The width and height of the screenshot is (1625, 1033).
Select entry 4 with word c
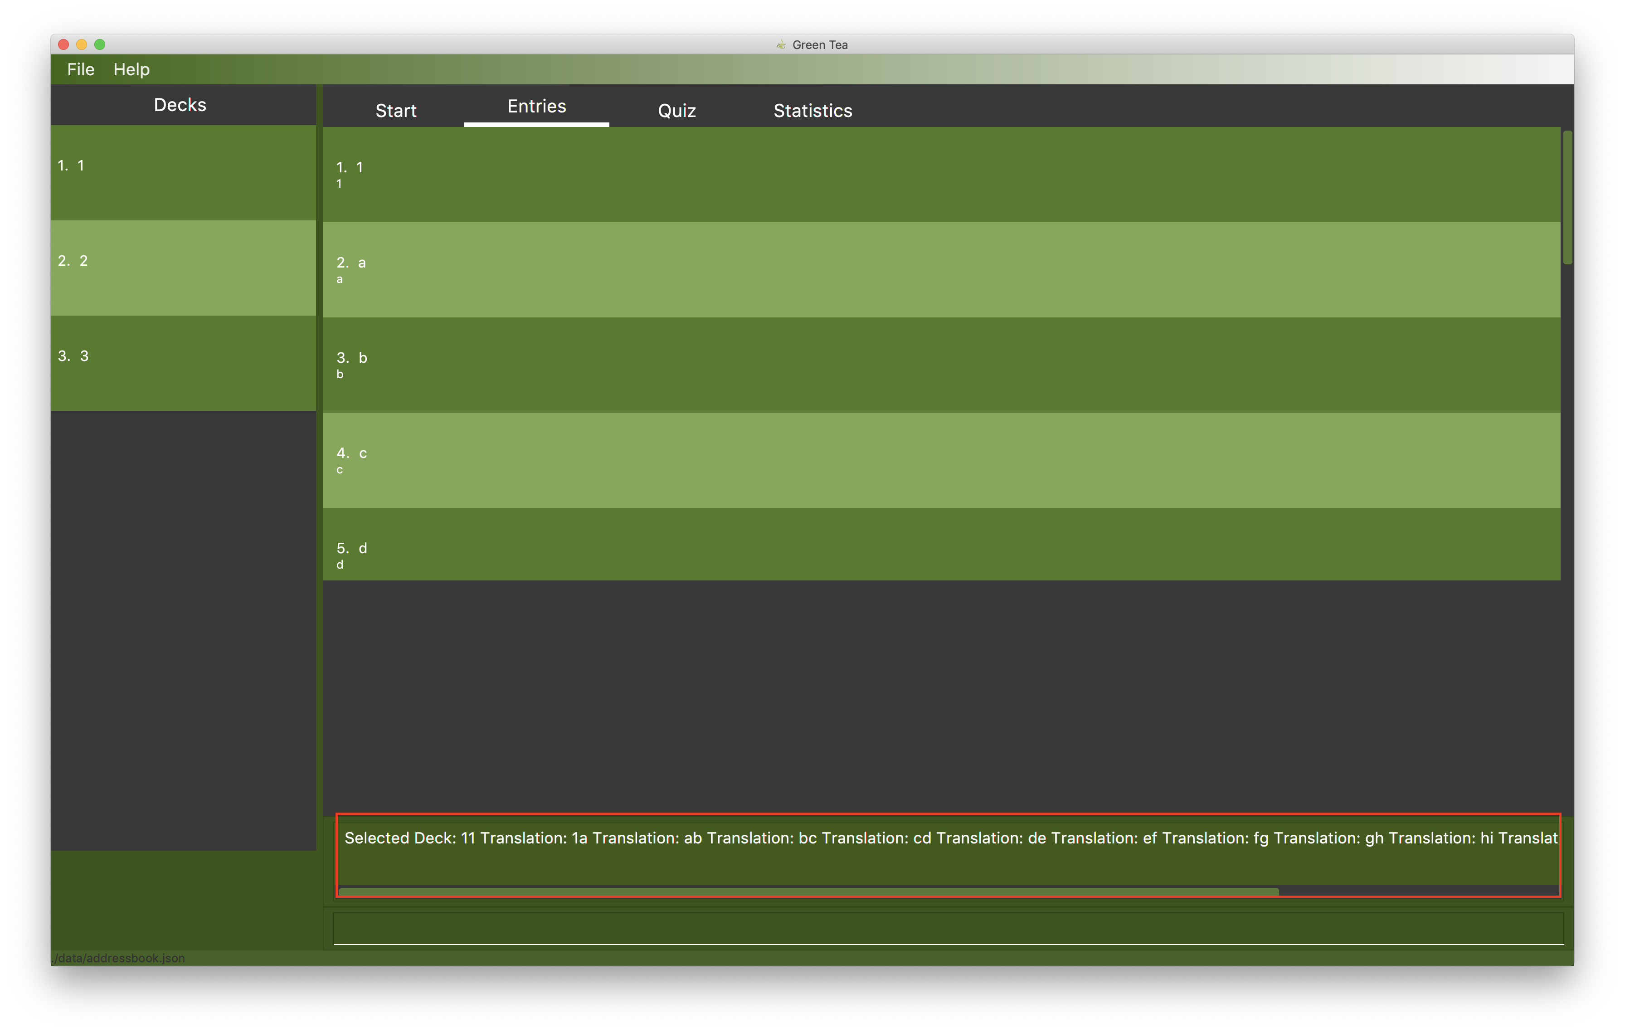click(941, 459)
